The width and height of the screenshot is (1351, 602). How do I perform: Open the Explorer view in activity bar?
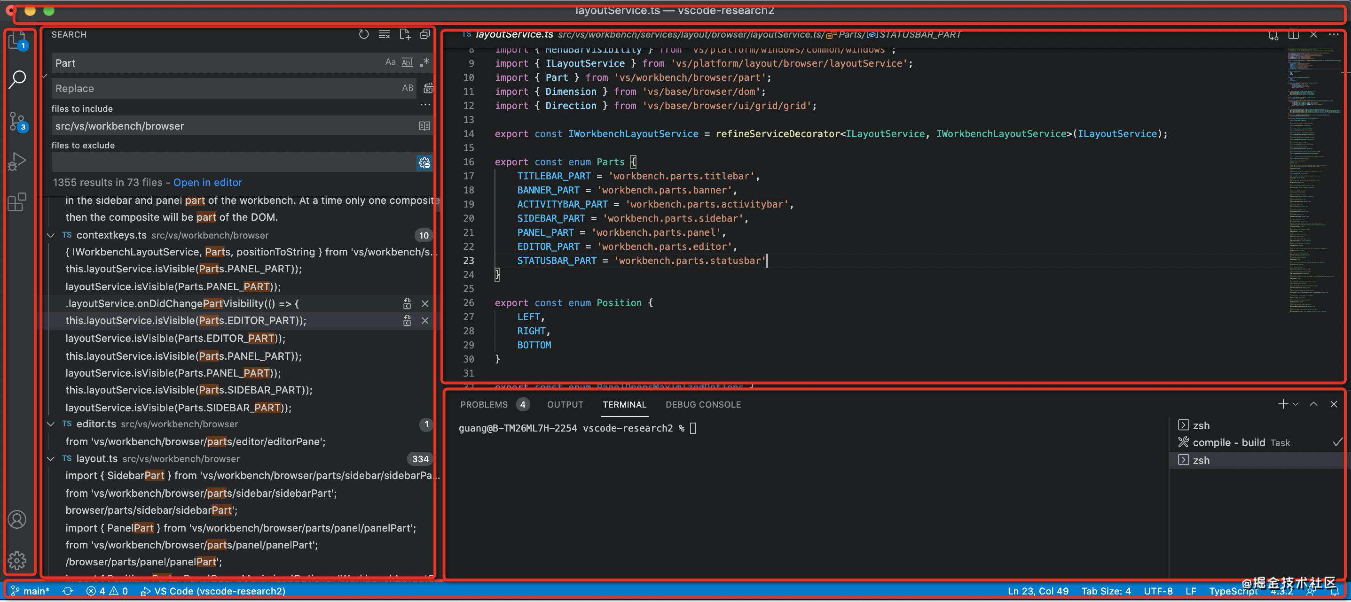[x=17, y=40]
